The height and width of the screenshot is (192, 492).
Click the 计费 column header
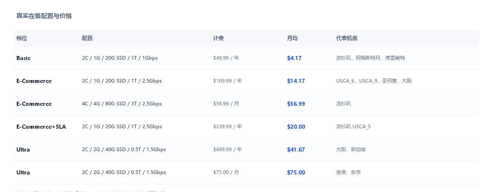click(219, 38)
